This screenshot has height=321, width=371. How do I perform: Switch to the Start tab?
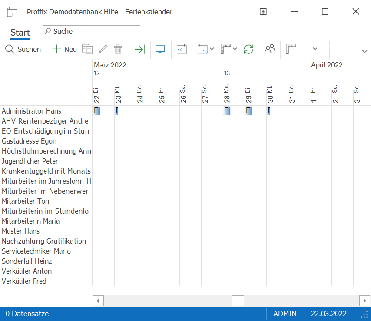20,33
